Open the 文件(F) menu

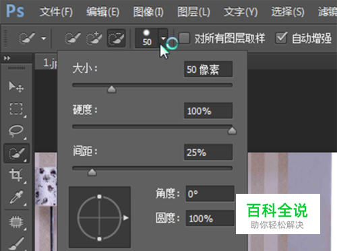[56, 12]
